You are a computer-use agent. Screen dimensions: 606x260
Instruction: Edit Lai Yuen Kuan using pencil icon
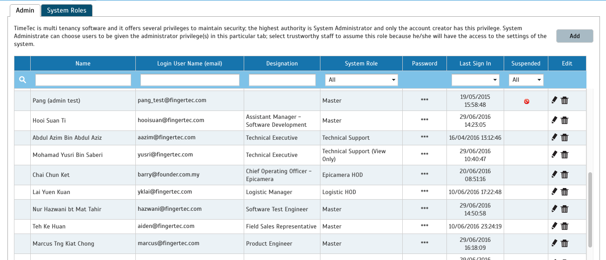(554, 191)
